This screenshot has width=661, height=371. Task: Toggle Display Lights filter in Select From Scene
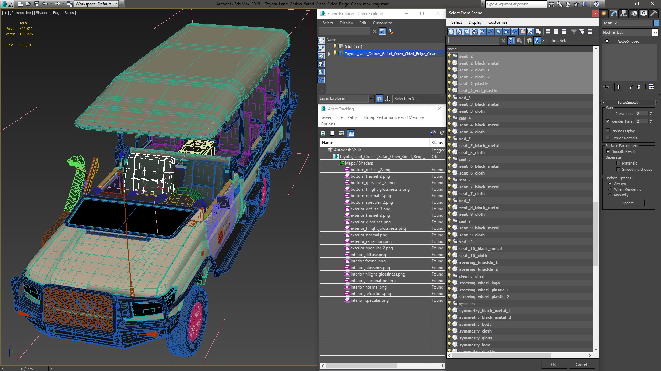[467, 32]
